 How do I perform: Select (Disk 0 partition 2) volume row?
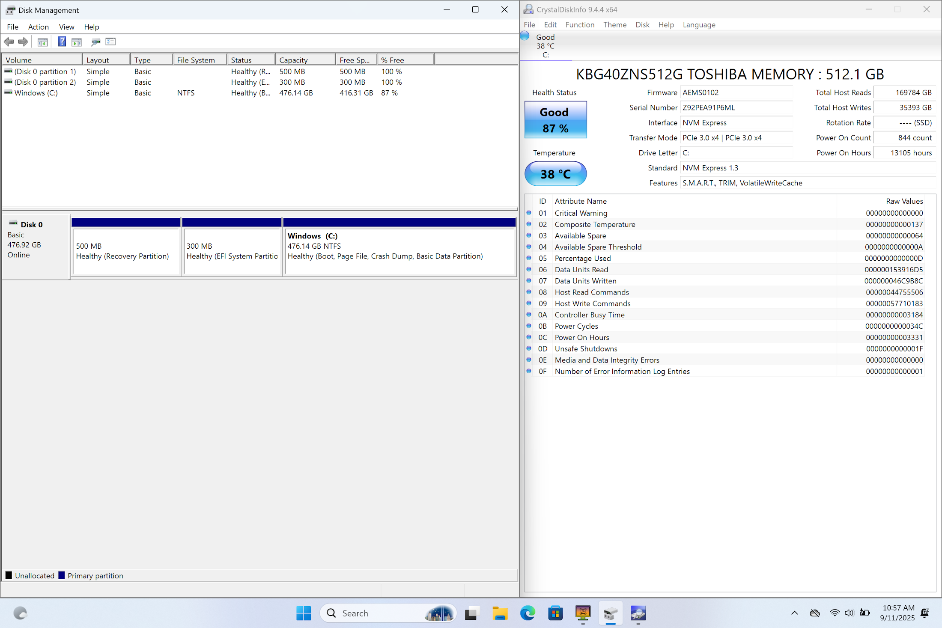pos(259,82)
